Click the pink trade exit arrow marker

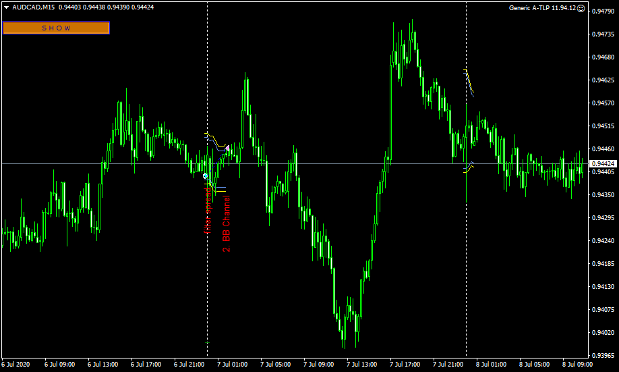[x=227, y=149]
